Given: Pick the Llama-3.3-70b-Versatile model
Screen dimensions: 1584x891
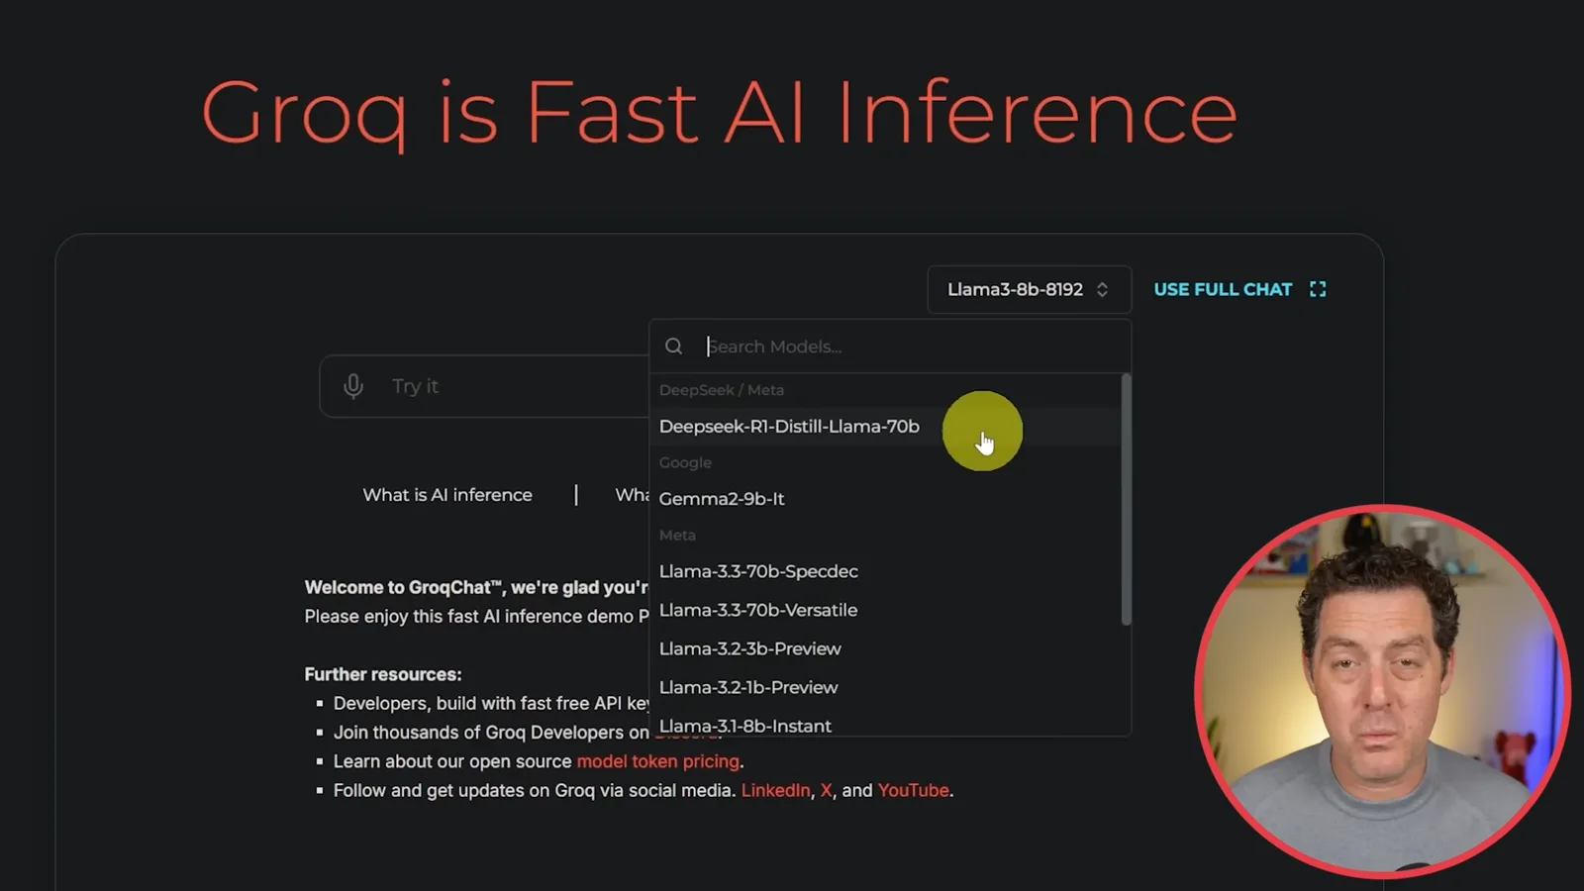Looking at the screenshot, I should pyautogui.click(x=886, y=610).
